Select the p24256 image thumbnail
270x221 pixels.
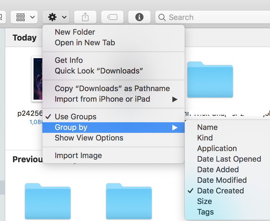[x=37, y=79]
